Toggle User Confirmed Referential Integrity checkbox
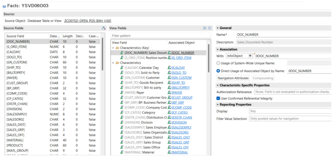This screenshot has width=333, height=156. 218,98
